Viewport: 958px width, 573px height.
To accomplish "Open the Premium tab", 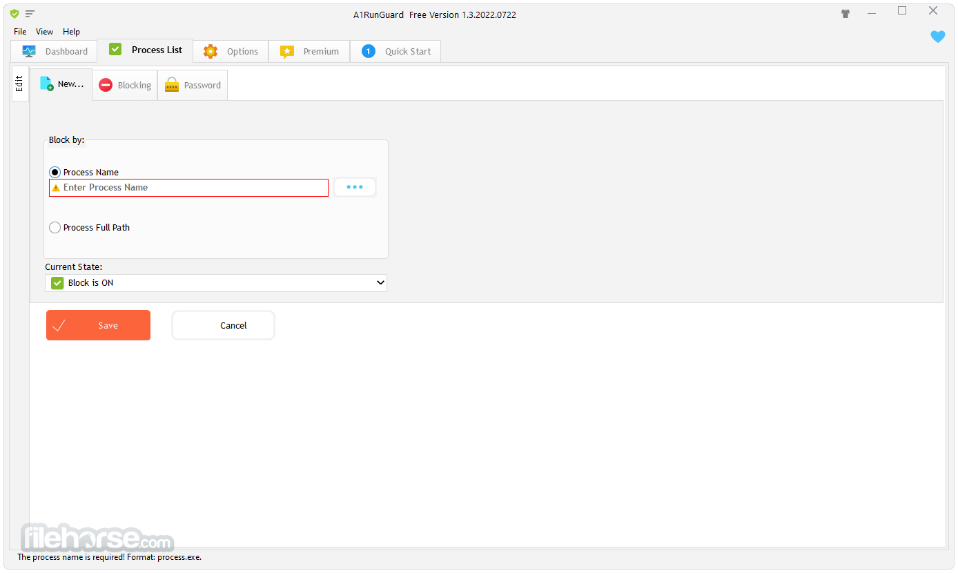I will click(309, 51).
